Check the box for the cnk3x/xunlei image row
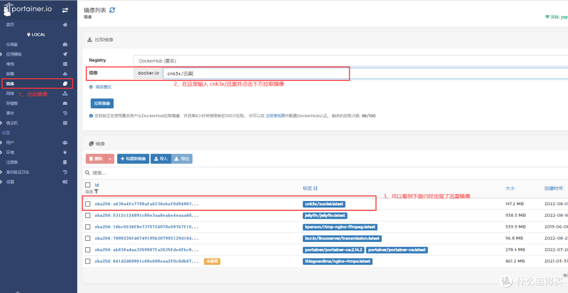This screenshot has width=568, height=293. tap(88, 204)
